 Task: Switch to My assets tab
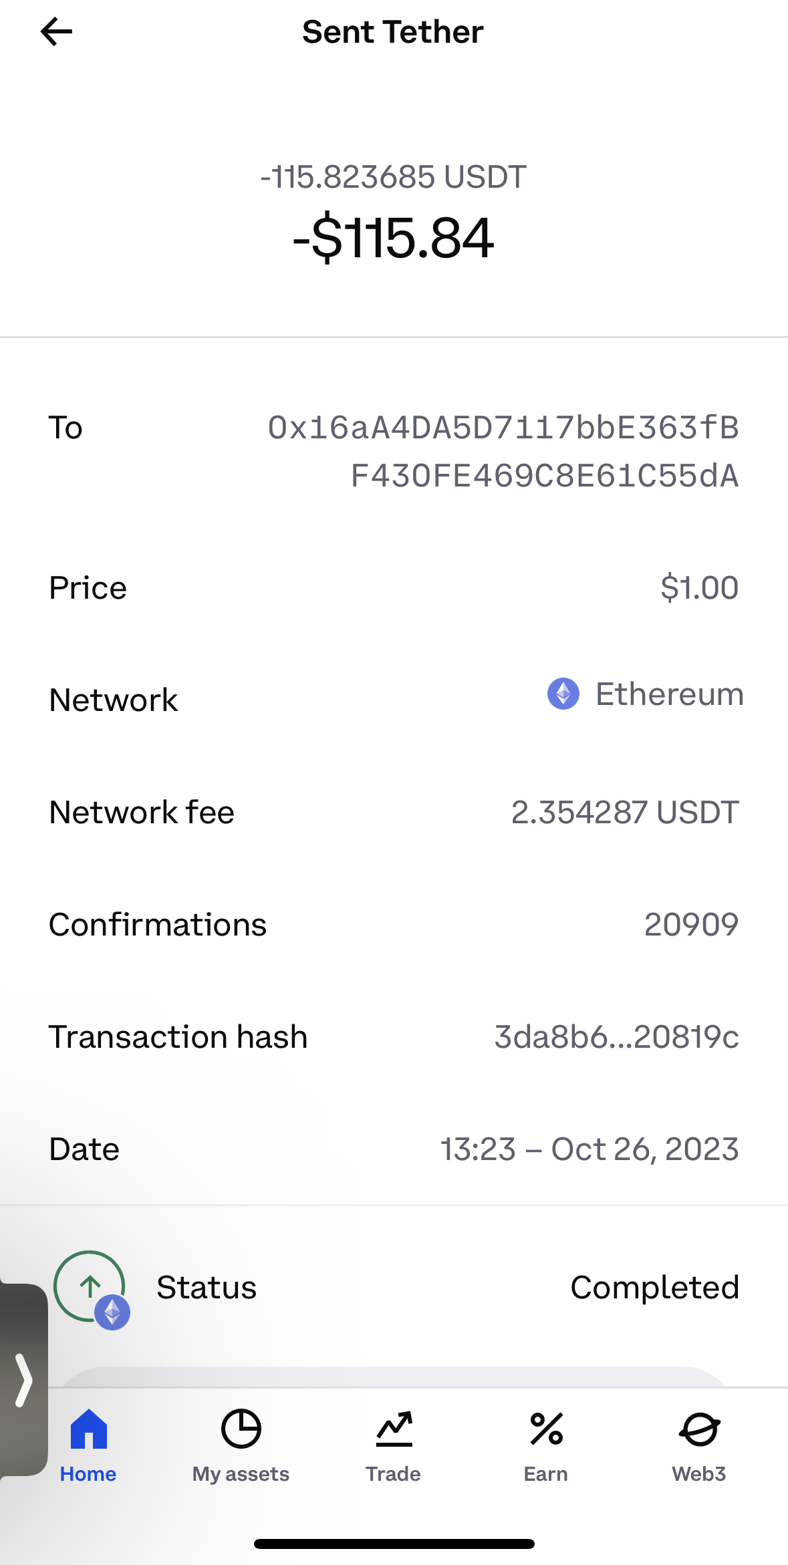[241, 1443]
